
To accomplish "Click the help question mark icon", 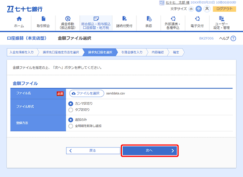I will coord(233,38).
